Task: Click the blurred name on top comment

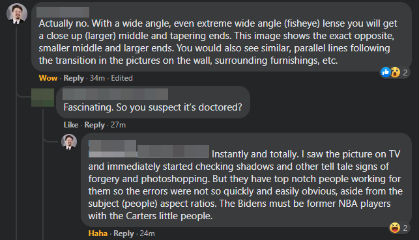Action: click(x=63, y=12)
